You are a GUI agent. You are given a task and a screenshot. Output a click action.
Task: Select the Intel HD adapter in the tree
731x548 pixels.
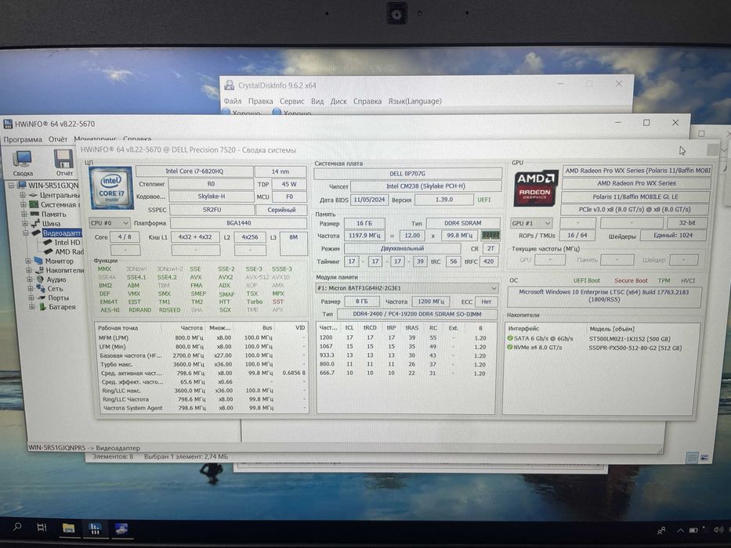pyautogui.click(x=67, y=243)
